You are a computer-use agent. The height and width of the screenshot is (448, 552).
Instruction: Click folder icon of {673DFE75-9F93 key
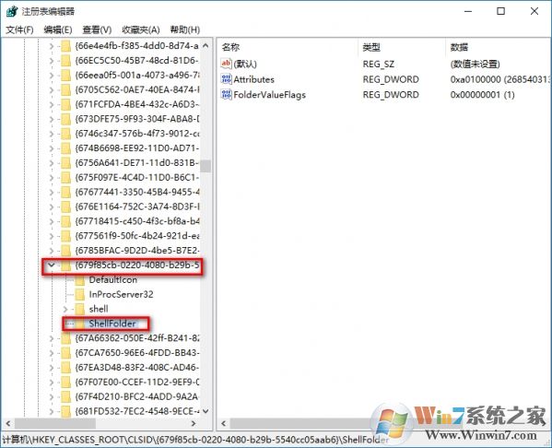tap(65, 119)
